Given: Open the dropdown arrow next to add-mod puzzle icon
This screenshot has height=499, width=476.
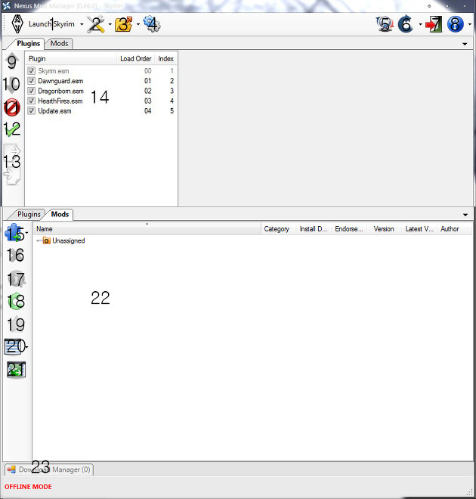Looking at the screenshot, I should [26, 233].
